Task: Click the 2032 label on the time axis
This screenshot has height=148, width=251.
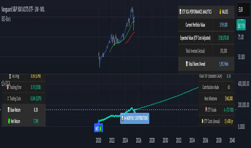Action: pyautogui.click(x=179, y=140)
